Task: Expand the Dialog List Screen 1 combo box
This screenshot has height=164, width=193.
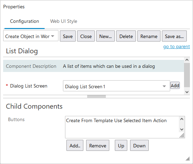Action: click(117, 86)
